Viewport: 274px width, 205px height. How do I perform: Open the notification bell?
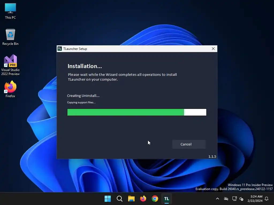[x=267, y=199]
